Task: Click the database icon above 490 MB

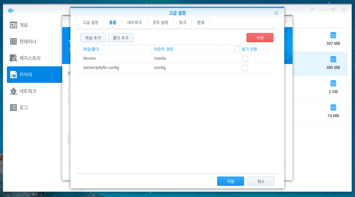Action: [333, 59]
